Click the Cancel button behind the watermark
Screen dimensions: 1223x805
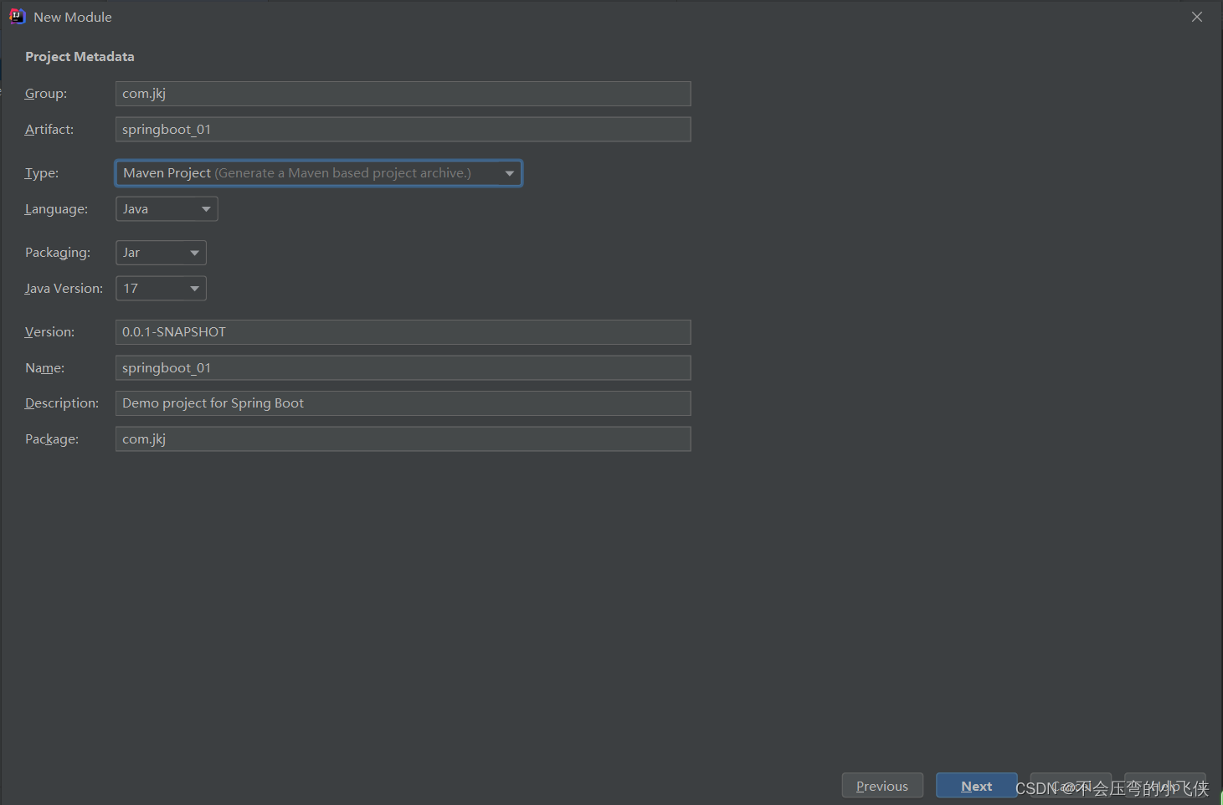click(1071, 786)
